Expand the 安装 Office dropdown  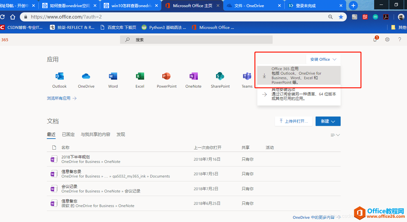[x=323, y=59]
